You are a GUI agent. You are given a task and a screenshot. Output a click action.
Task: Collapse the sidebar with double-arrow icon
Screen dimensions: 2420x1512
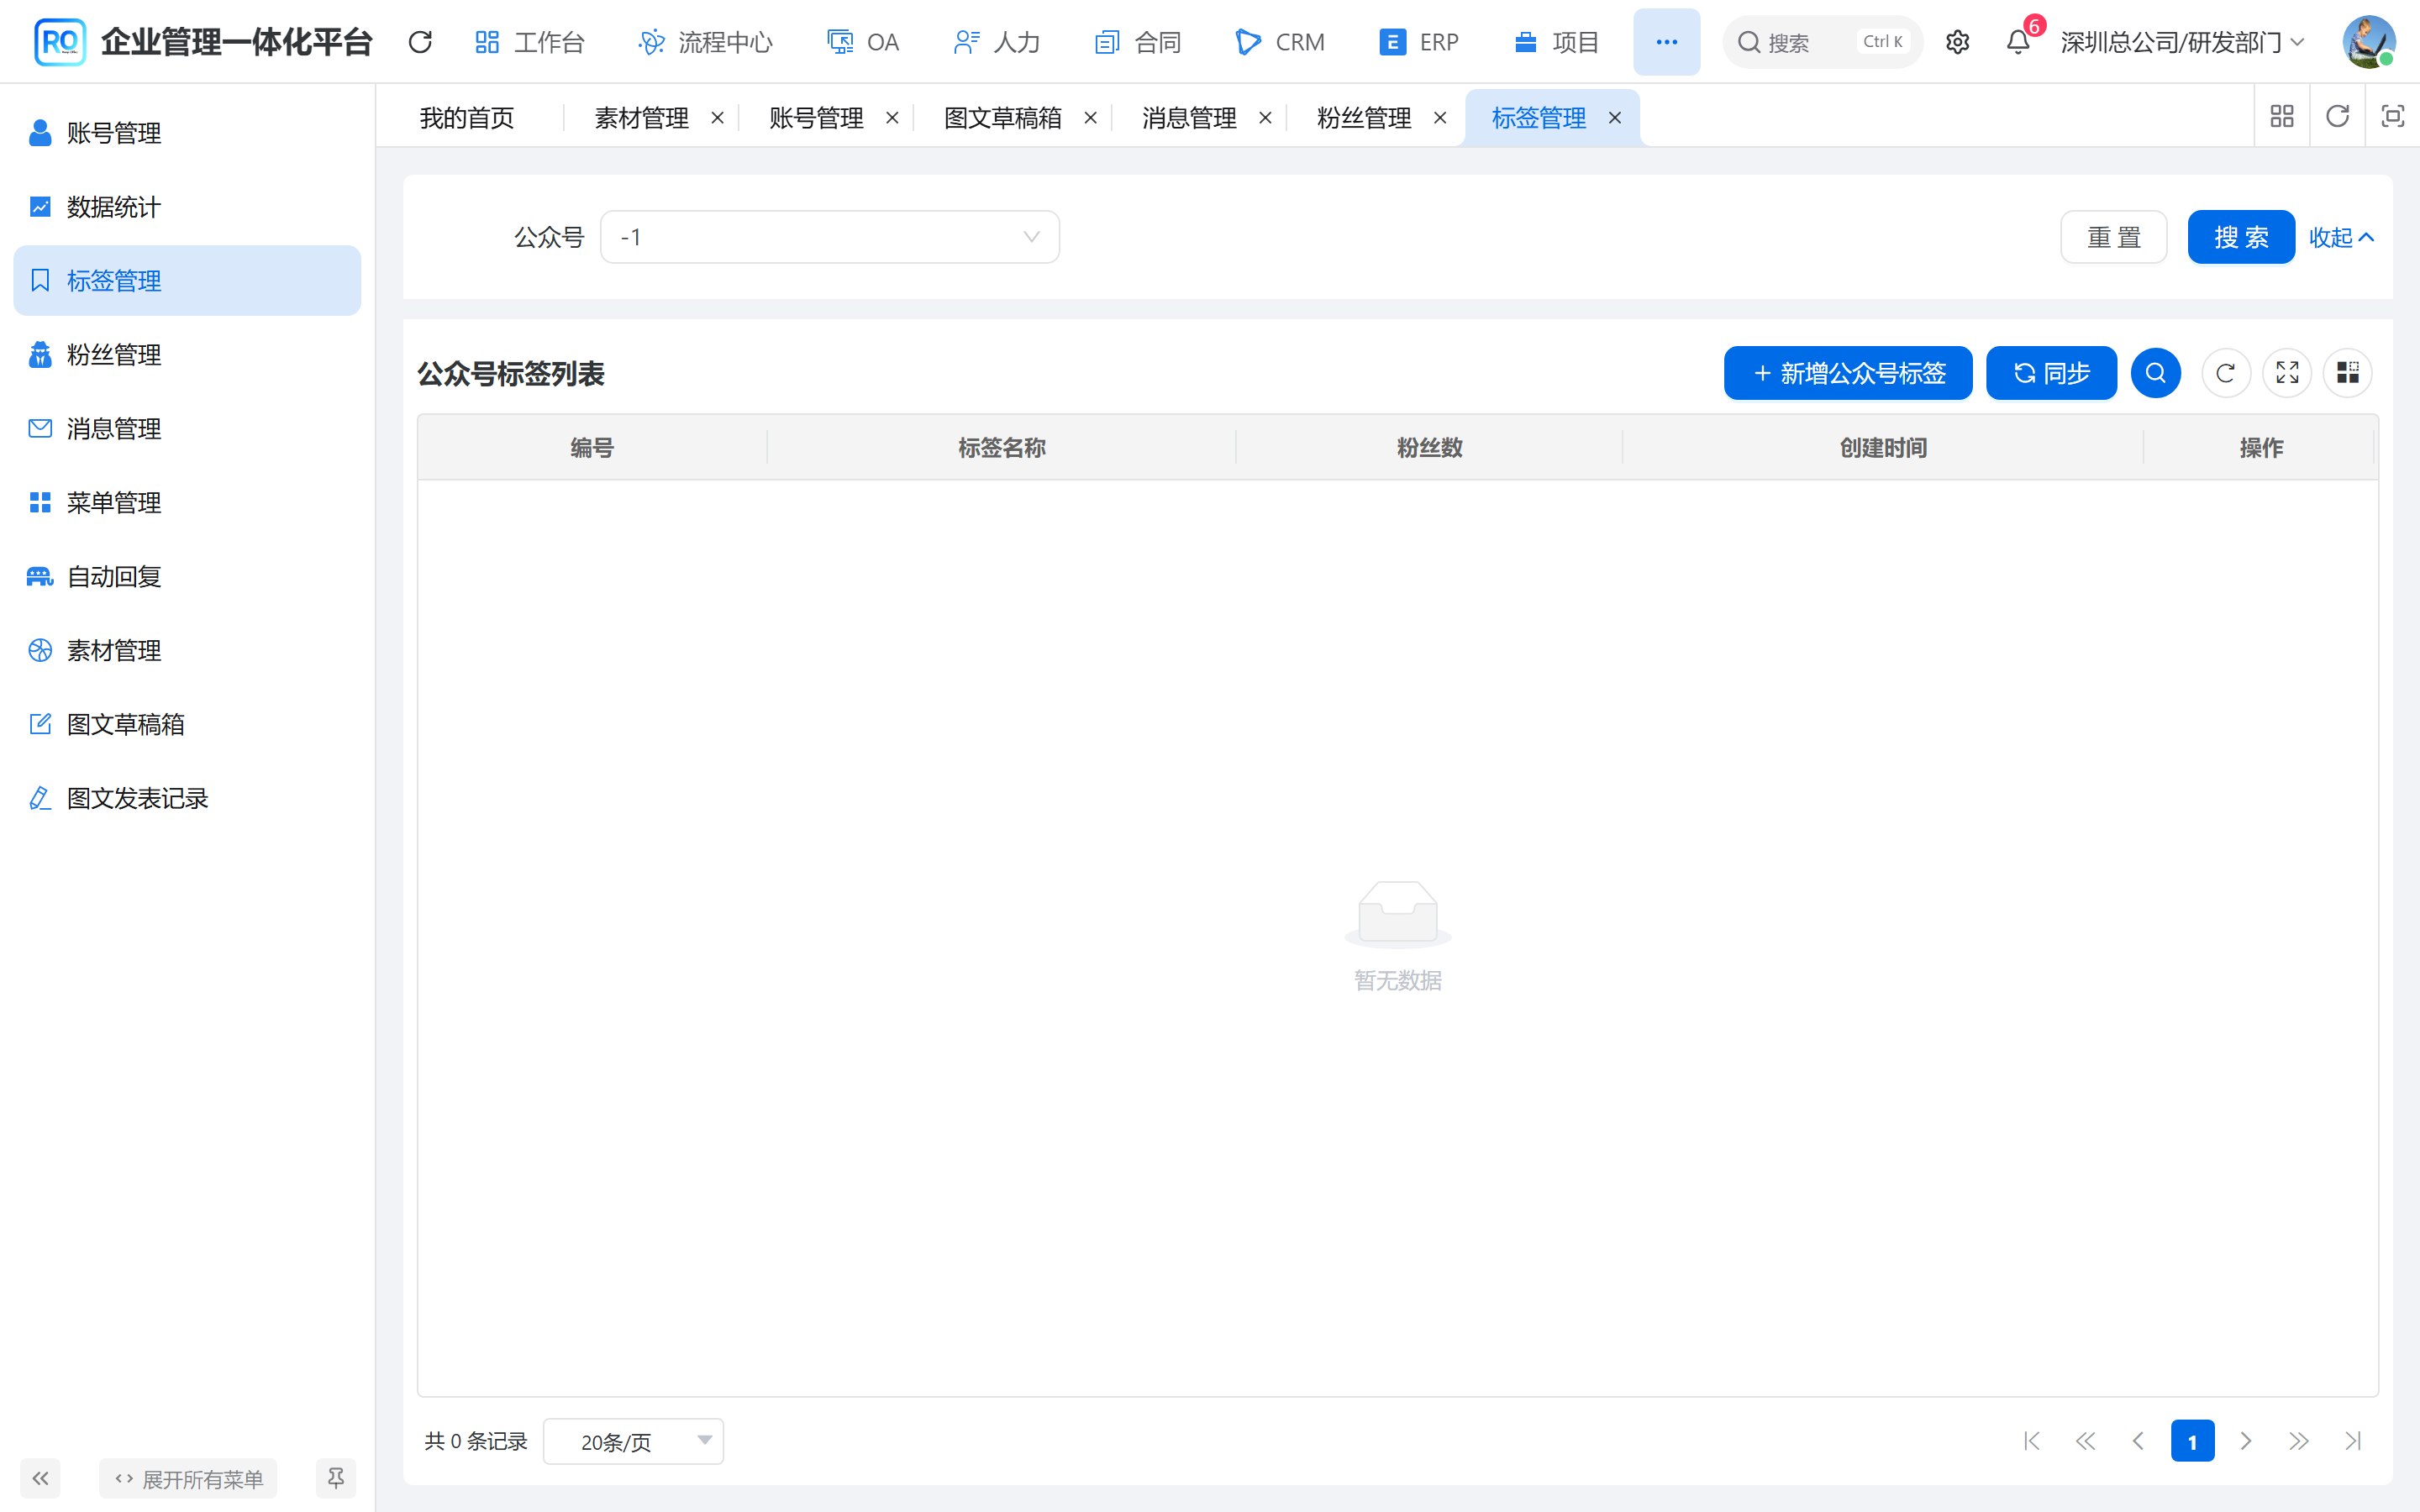pos(40,1478)
